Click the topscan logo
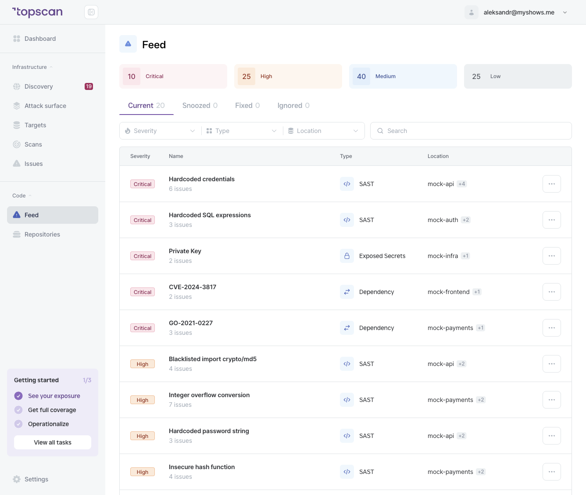This screenshot has height=495, width=586. [37, 12]
